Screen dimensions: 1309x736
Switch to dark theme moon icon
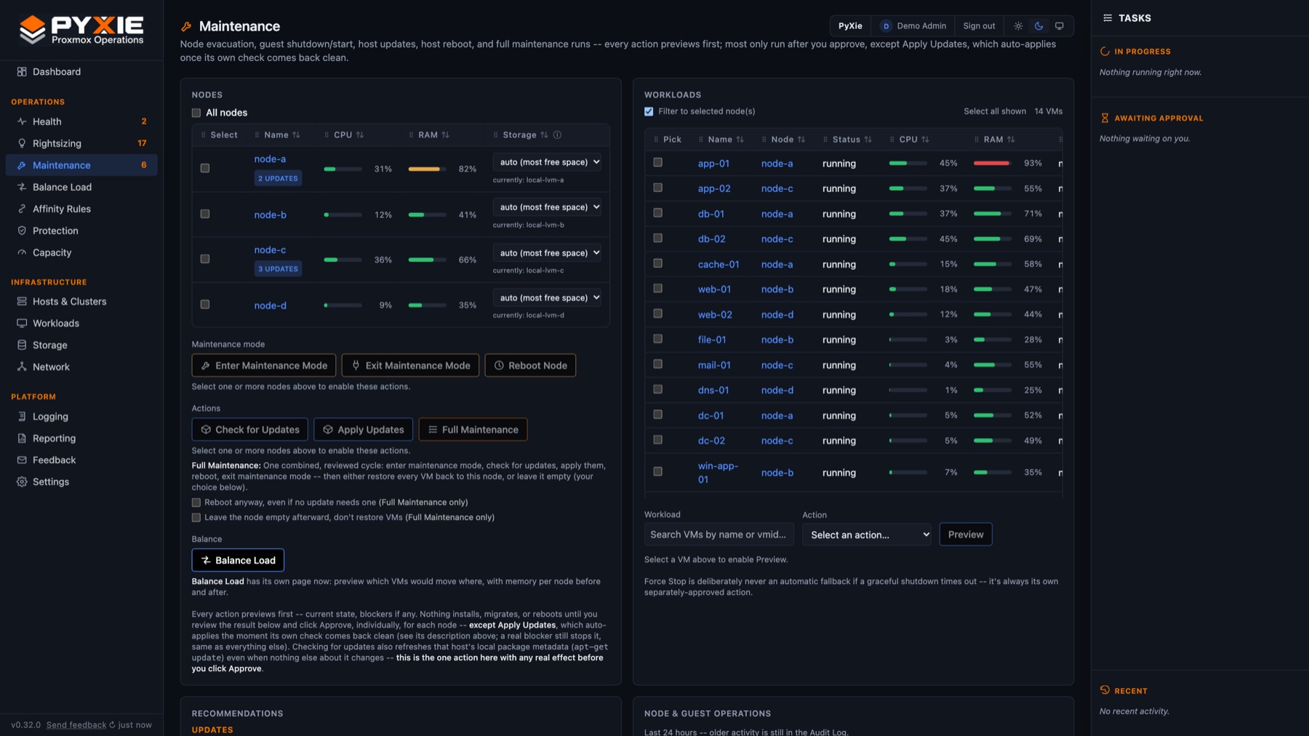tap(1038, 26)
